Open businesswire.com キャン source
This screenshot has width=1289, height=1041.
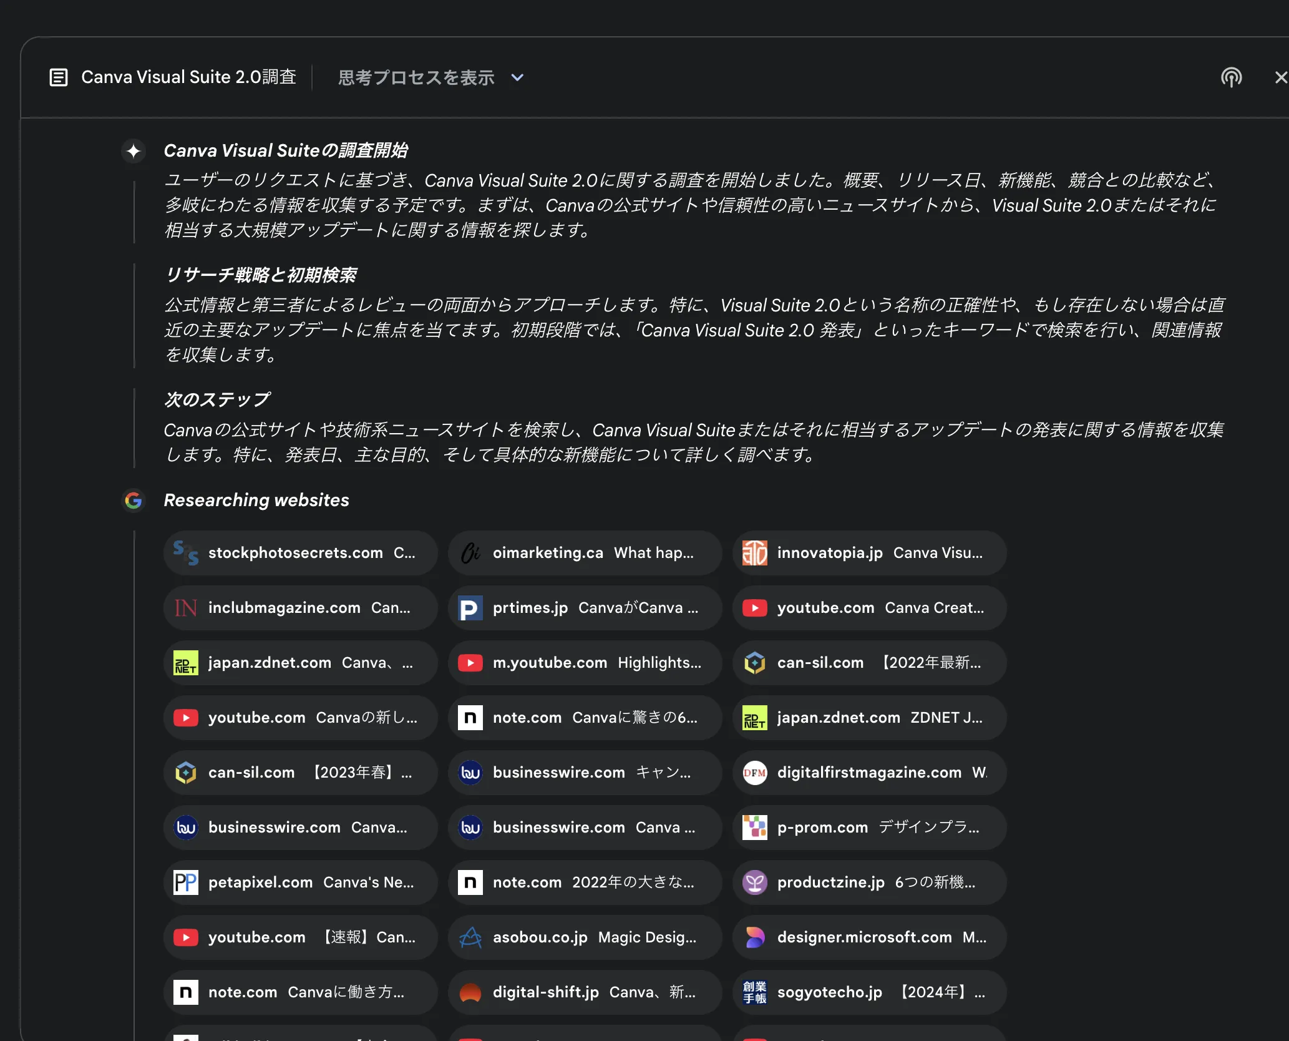tap(585, 773)
